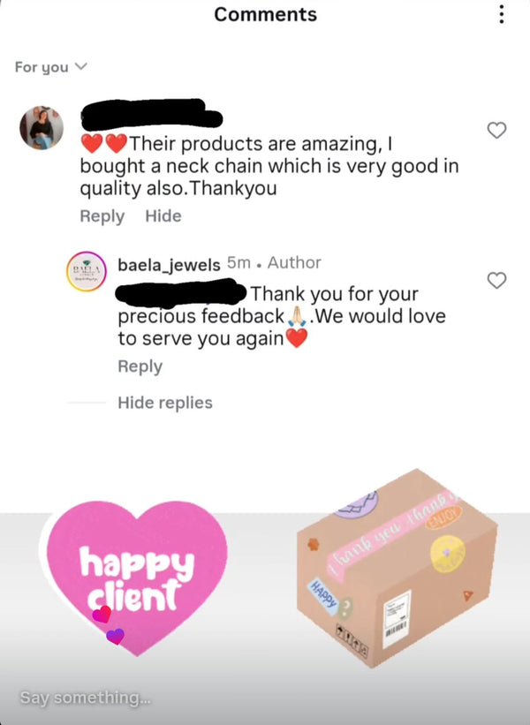Collapse the thread with Hide replies

(x=165, y=403)
